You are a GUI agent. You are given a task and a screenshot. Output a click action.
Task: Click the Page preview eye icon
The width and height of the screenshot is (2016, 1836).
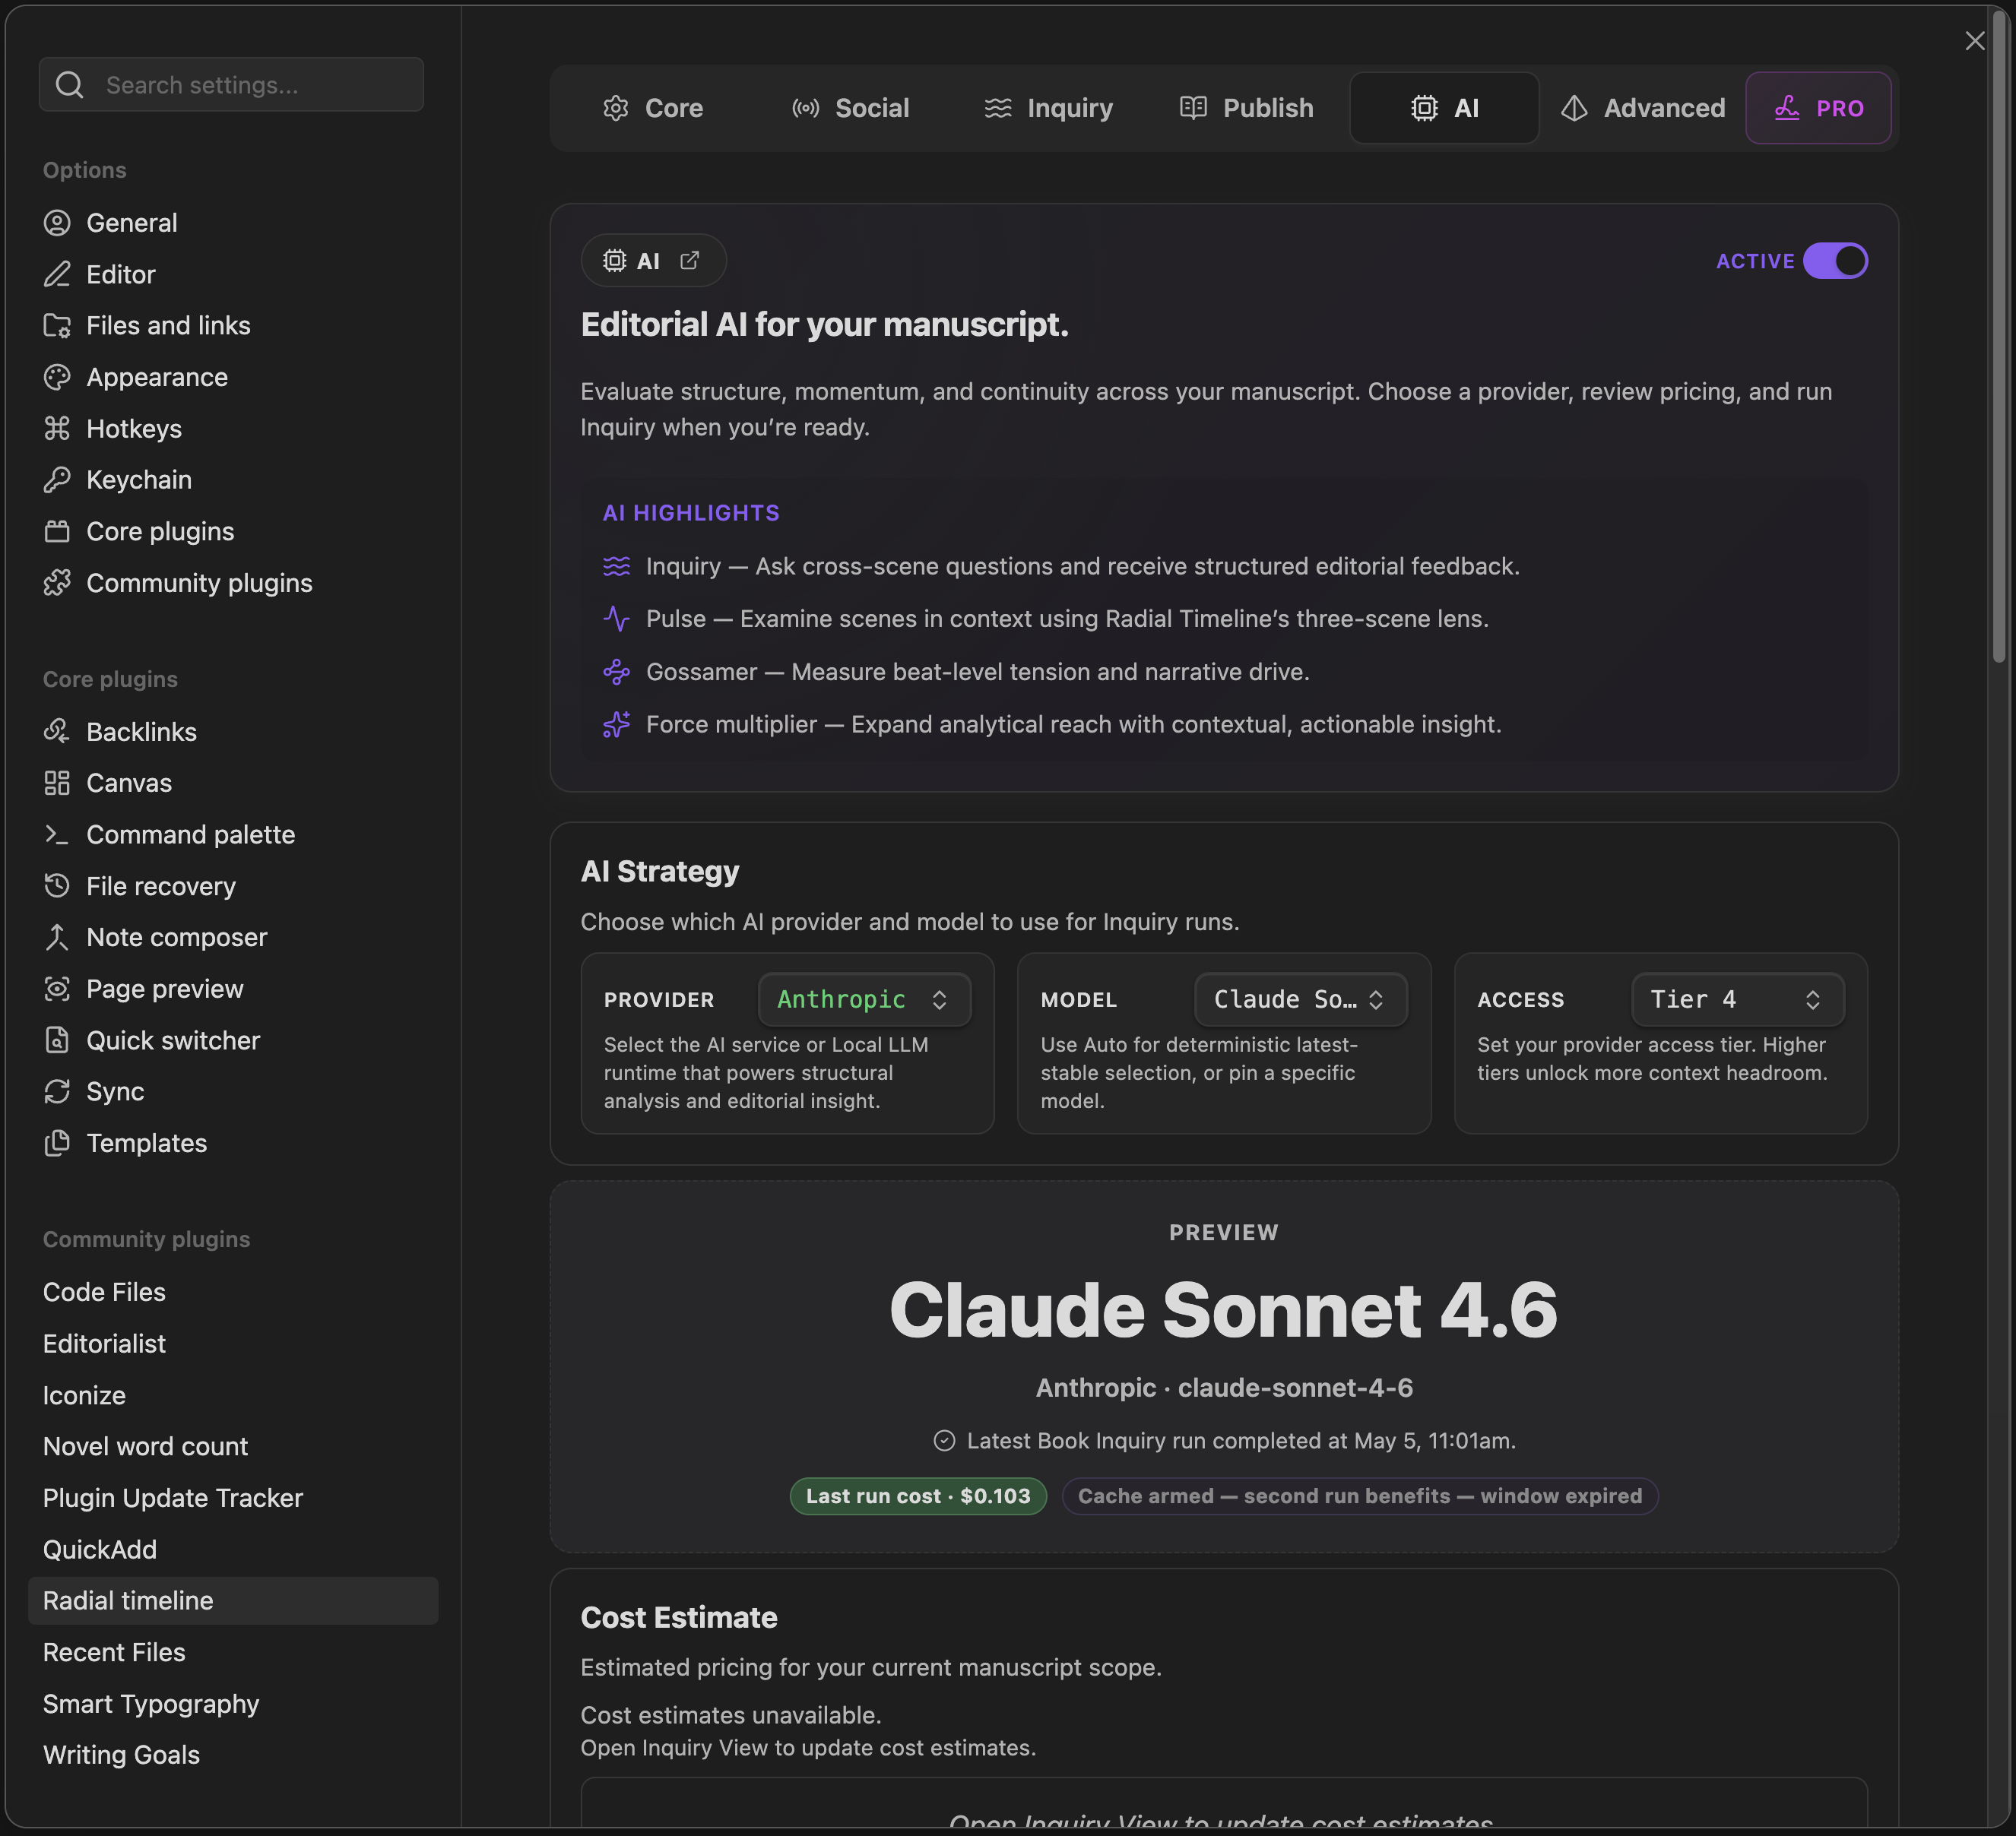tap(57, 989)
